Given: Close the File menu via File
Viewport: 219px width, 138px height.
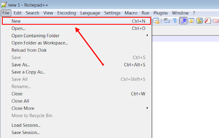Looking at the screenshot, I should pos(6,13).
